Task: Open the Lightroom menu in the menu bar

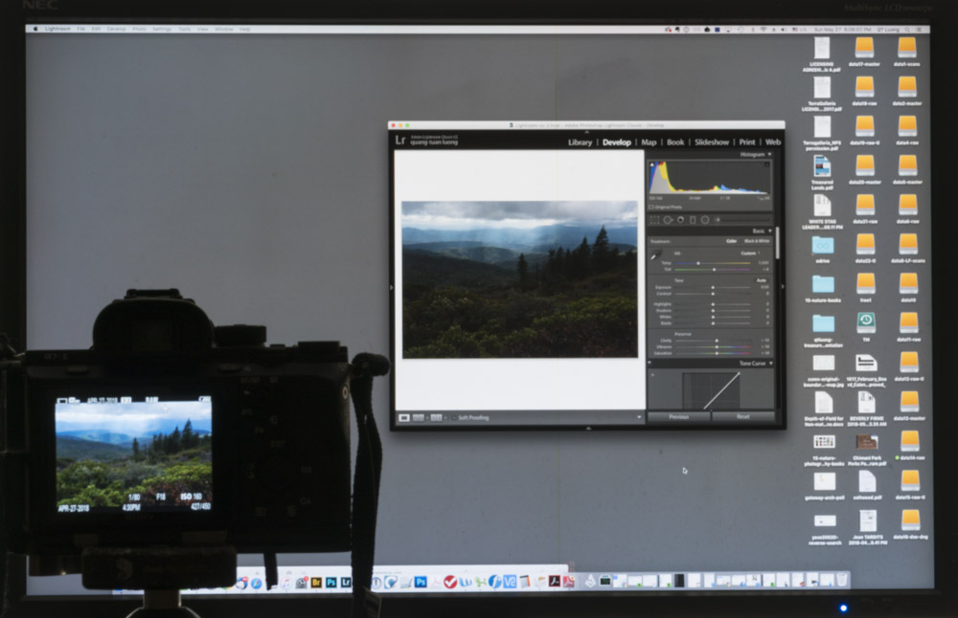Action: coord(57,29)
